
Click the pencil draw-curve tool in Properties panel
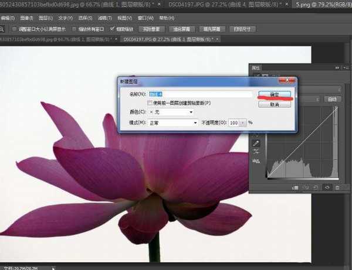256,142
